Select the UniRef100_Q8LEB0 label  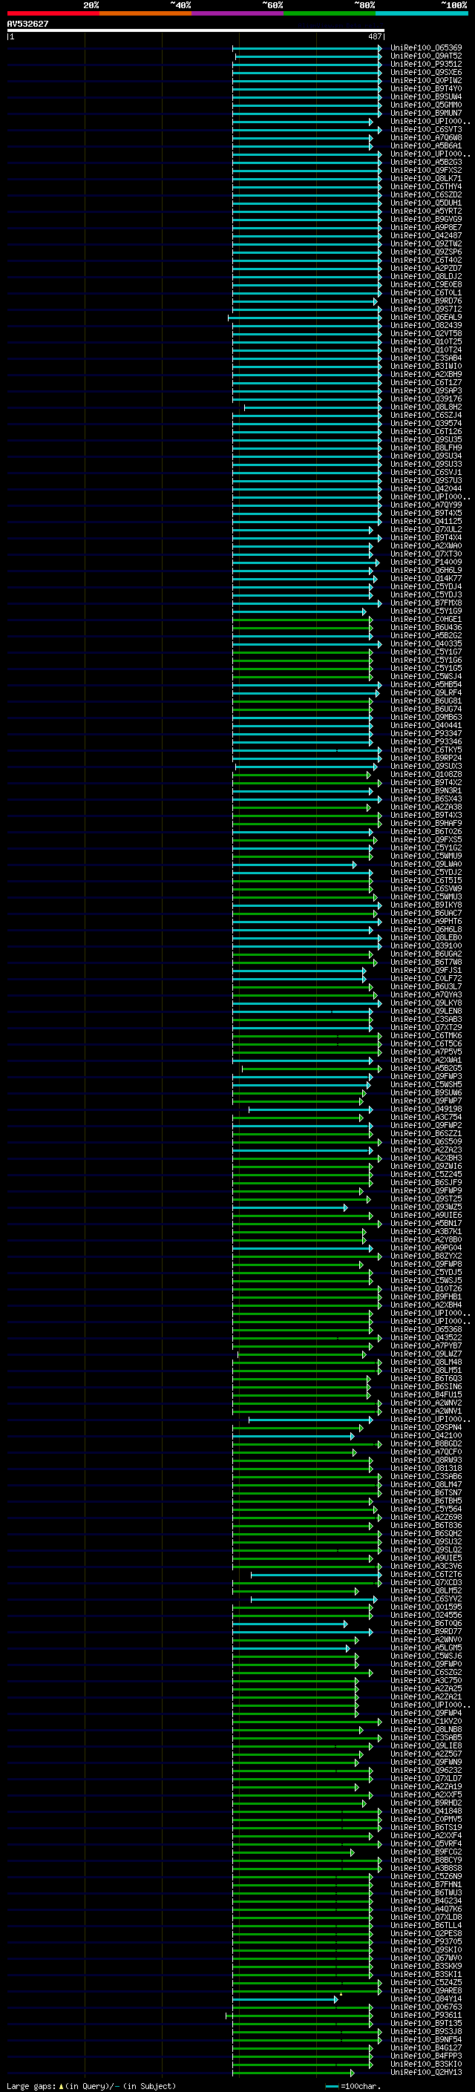click(426, 938)
